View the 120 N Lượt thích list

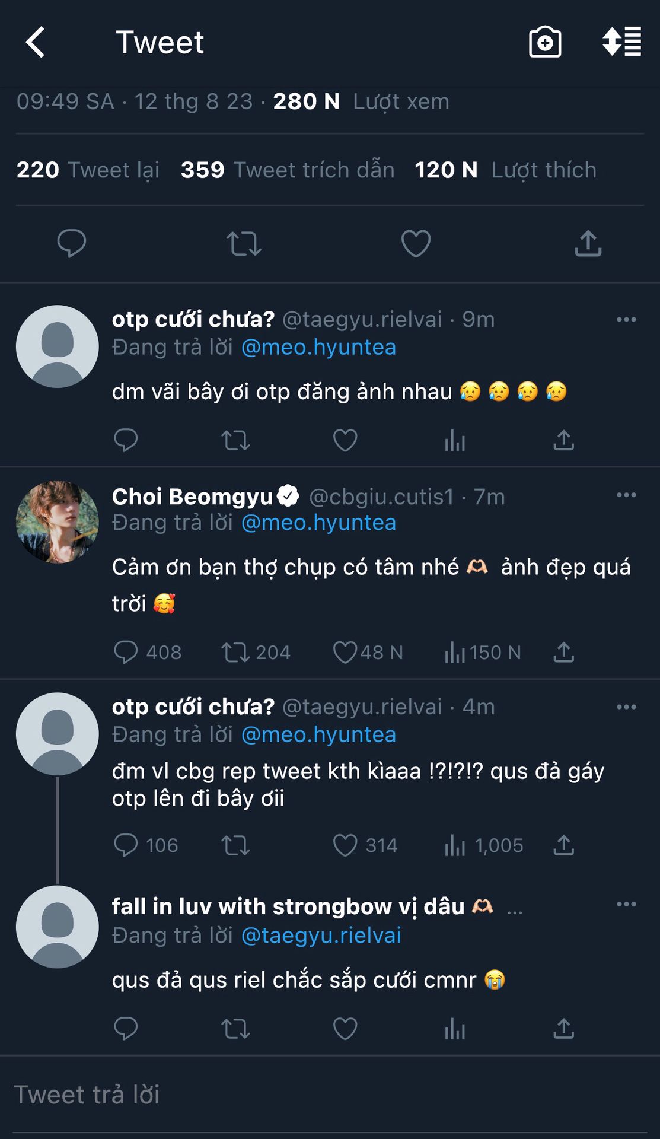click(505, 170)
